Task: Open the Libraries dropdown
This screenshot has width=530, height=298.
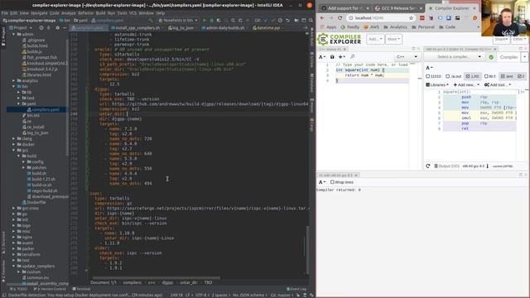Action: coord(437,84)
